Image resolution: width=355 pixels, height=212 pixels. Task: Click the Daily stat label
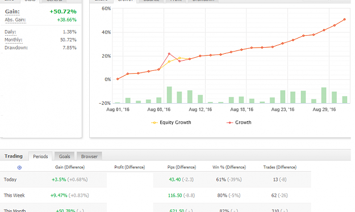10,32
